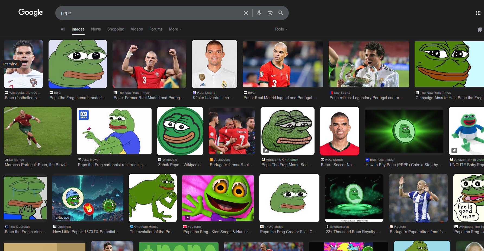The image size is (484, 251).
Task: Clear the search box with the X icon
Action: (246, 13)
